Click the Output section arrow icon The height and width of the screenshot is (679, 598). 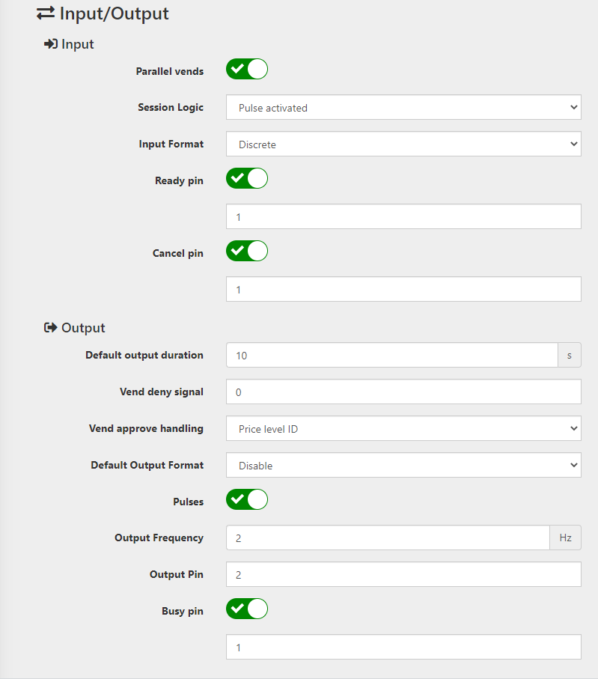click(51, 328)
